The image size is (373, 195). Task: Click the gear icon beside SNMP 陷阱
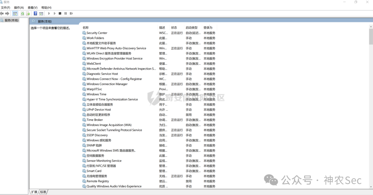(84, 145)
